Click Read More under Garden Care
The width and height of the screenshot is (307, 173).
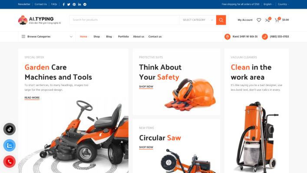click(x=32, y=97)
